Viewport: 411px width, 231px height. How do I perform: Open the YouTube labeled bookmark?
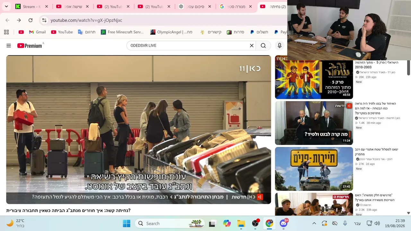point(62,32)
